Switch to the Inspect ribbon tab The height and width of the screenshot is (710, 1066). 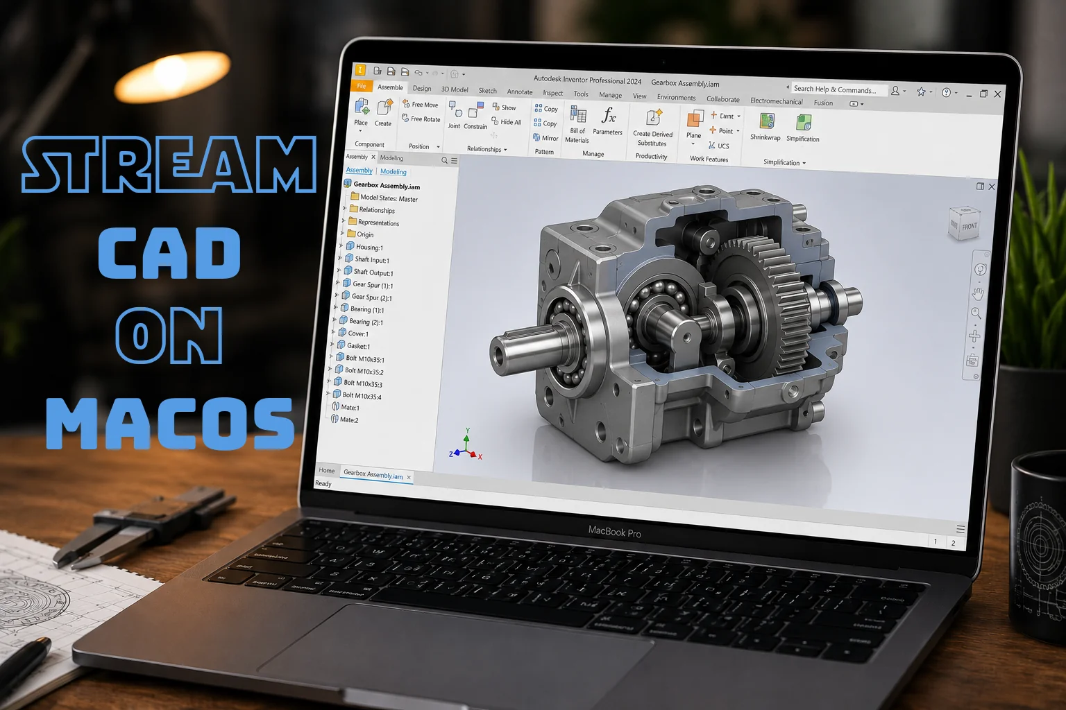[553, 93]
